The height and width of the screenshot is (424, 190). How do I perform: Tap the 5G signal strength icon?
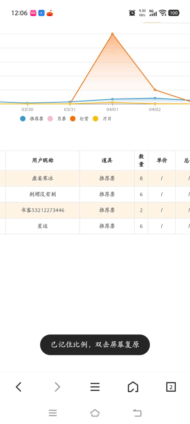pyautogui.click(x=153, y=13)
